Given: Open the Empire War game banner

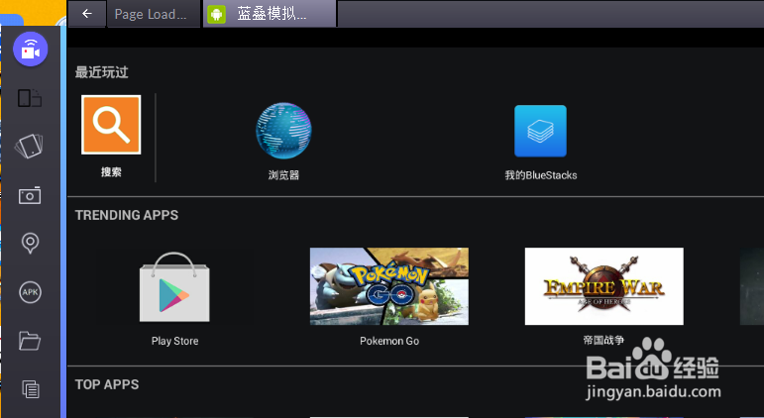Looking at the screenshot, I should pos(604,286).
